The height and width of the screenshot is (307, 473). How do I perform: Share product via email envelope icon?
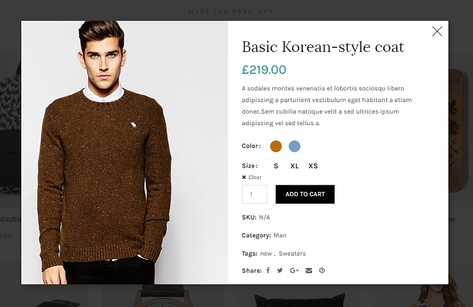point(309,270)
